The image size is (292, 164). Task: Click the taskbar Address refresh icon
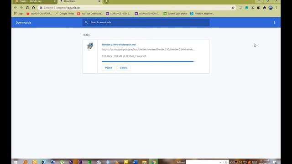[x=226, y=162]
